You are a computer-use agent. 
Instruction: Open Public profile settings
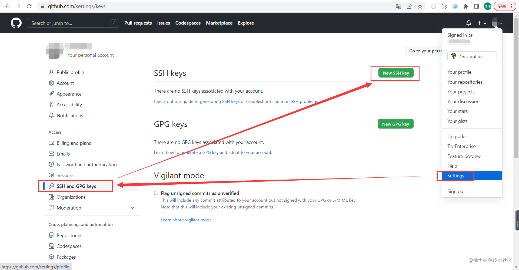[70, 72]
